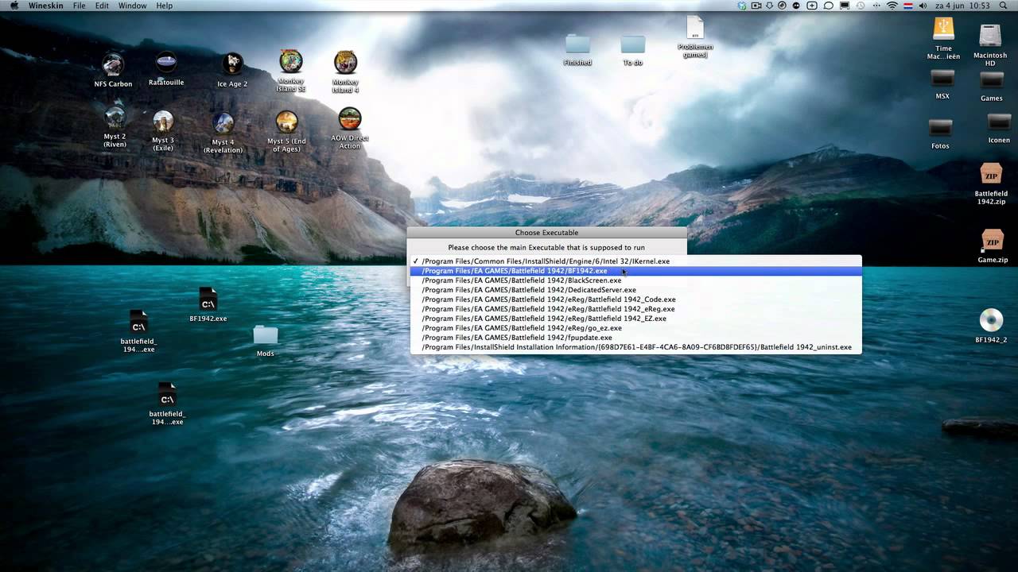This screenshot has height=572, width=1018.
Task: Select the Fotos desktop folder
Action: point(940,128)
